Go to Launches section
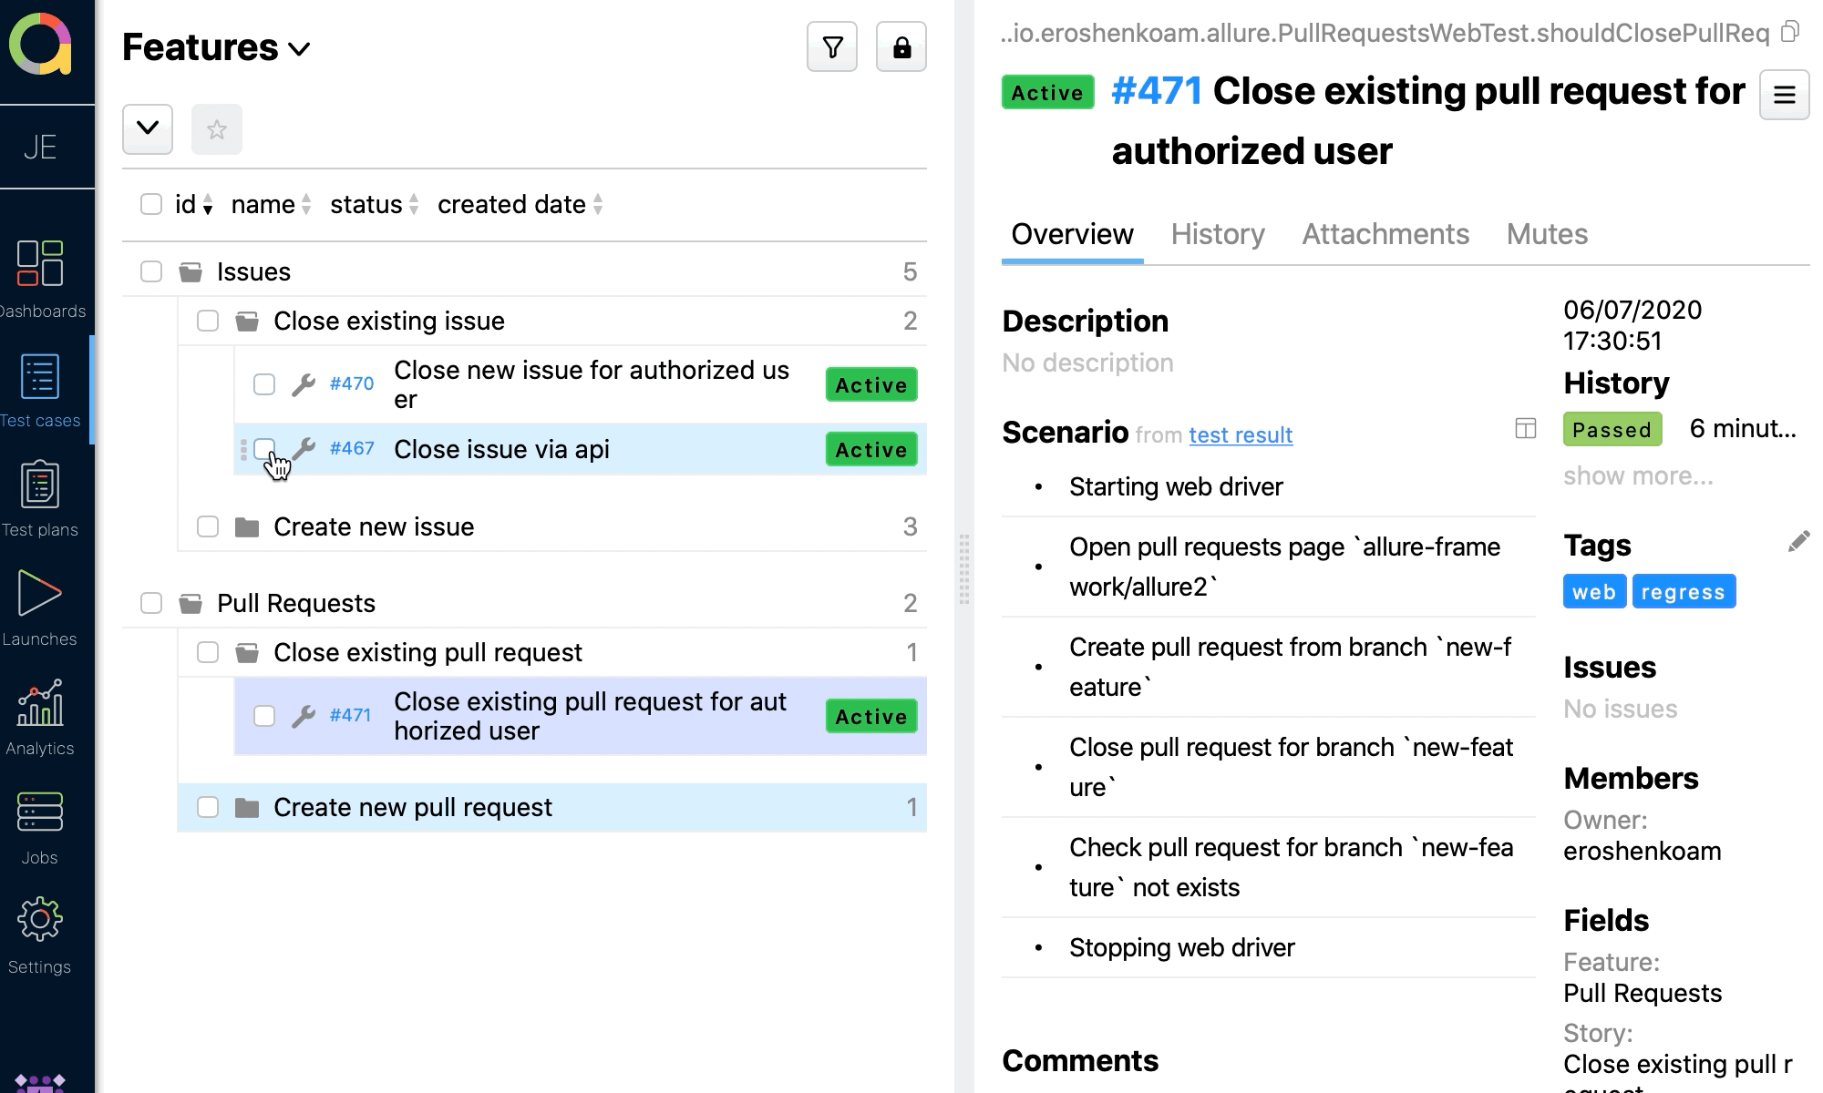Image resolution: width=1823 pixels, height=1093 pixels. [40, 594]
